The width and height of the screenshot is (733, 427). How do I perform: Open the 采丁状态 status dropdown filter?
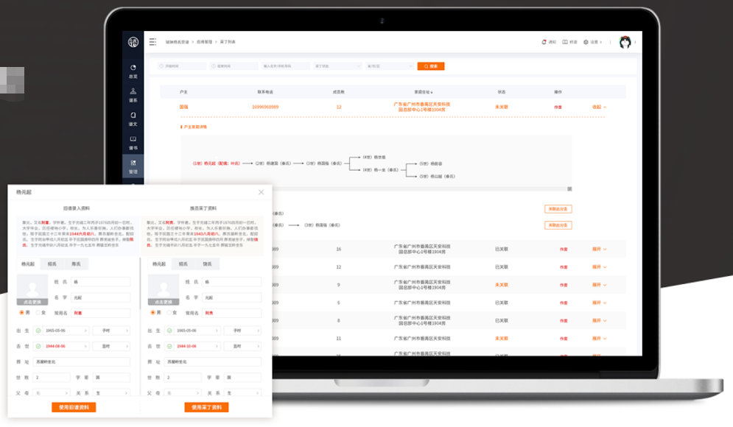pos(337,66)
